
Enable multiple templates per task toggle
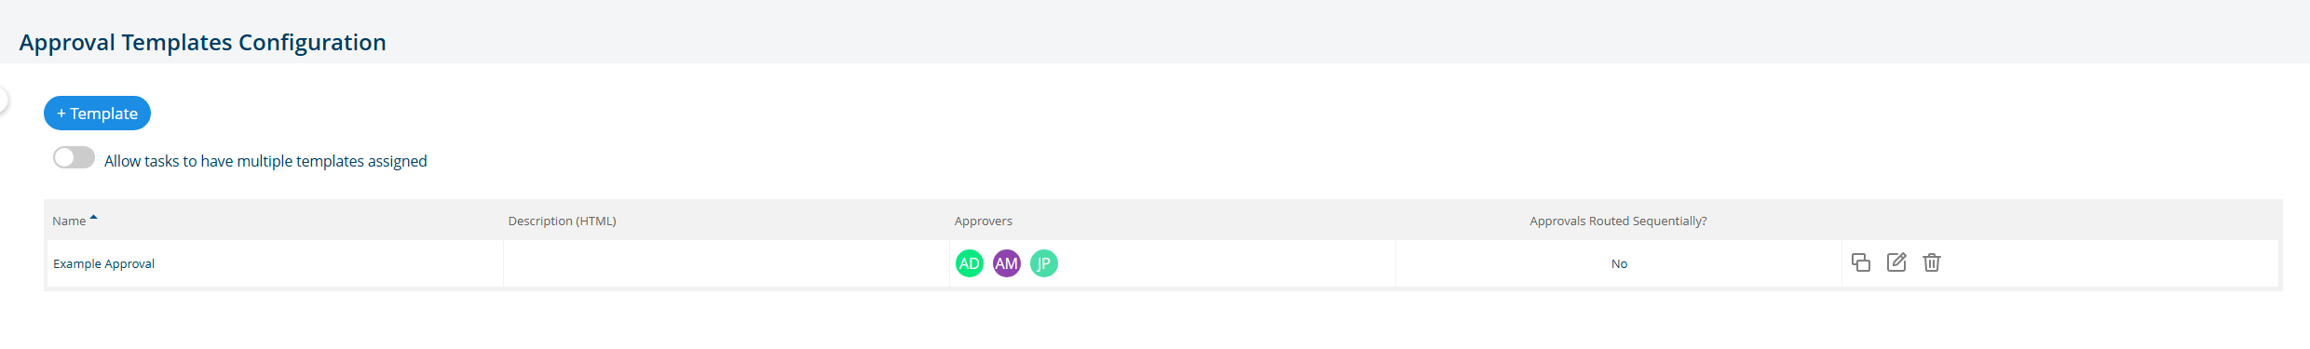pos(74,158)
